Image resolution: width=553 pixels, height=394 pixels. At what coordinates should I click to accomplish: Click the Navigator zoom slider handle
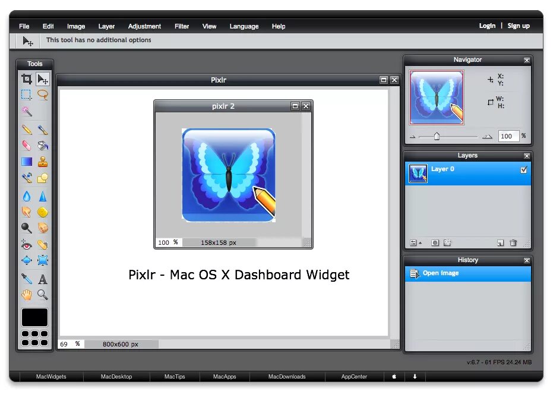[437, 136]
